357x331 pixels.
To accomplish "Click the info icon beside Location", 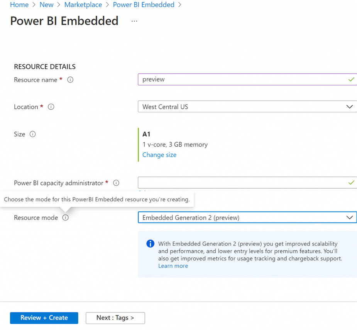I will point(51,107).
